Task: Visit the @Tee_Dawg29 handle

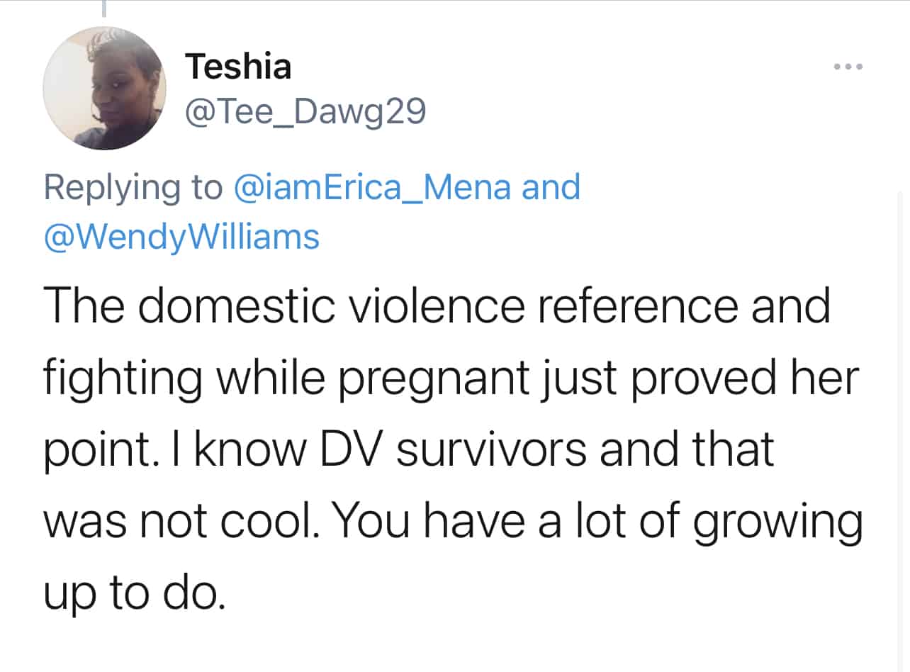Action: point(305,111)
